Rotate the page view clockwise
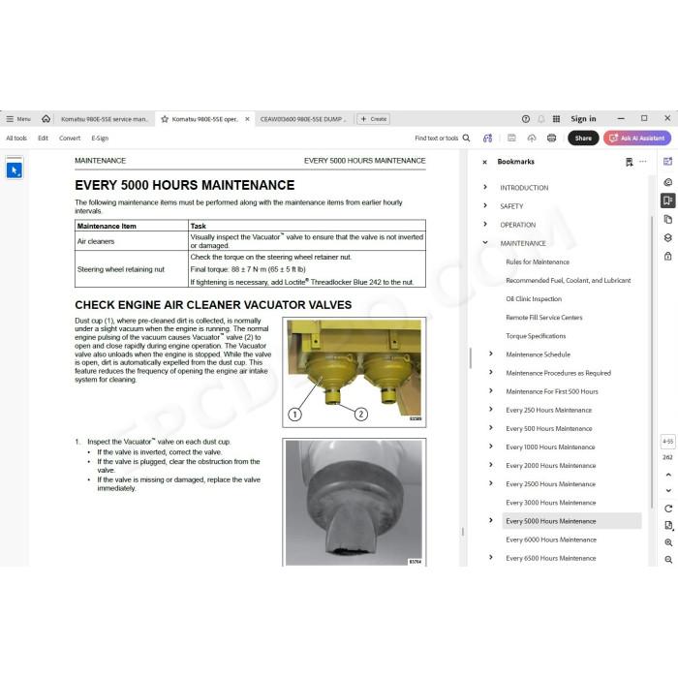This screenshot has height=678, width=678. (x=668, y=508)
